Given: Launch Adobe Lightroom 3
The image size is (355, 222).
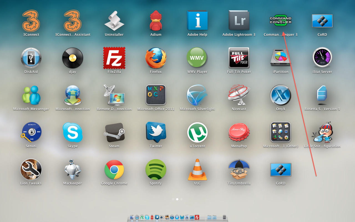Looking at the screenshot, I should pyautogui.click(x=239, y=20).
